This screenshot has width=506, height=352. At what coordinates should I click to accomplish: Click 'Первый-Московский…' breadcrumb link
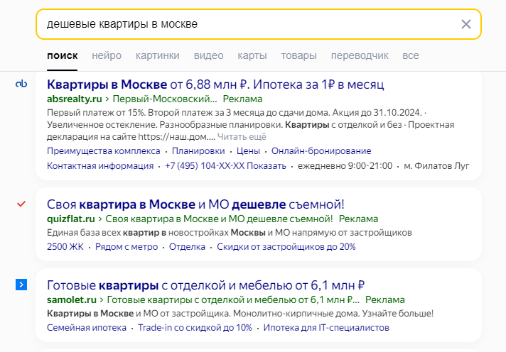coord(165,99)
